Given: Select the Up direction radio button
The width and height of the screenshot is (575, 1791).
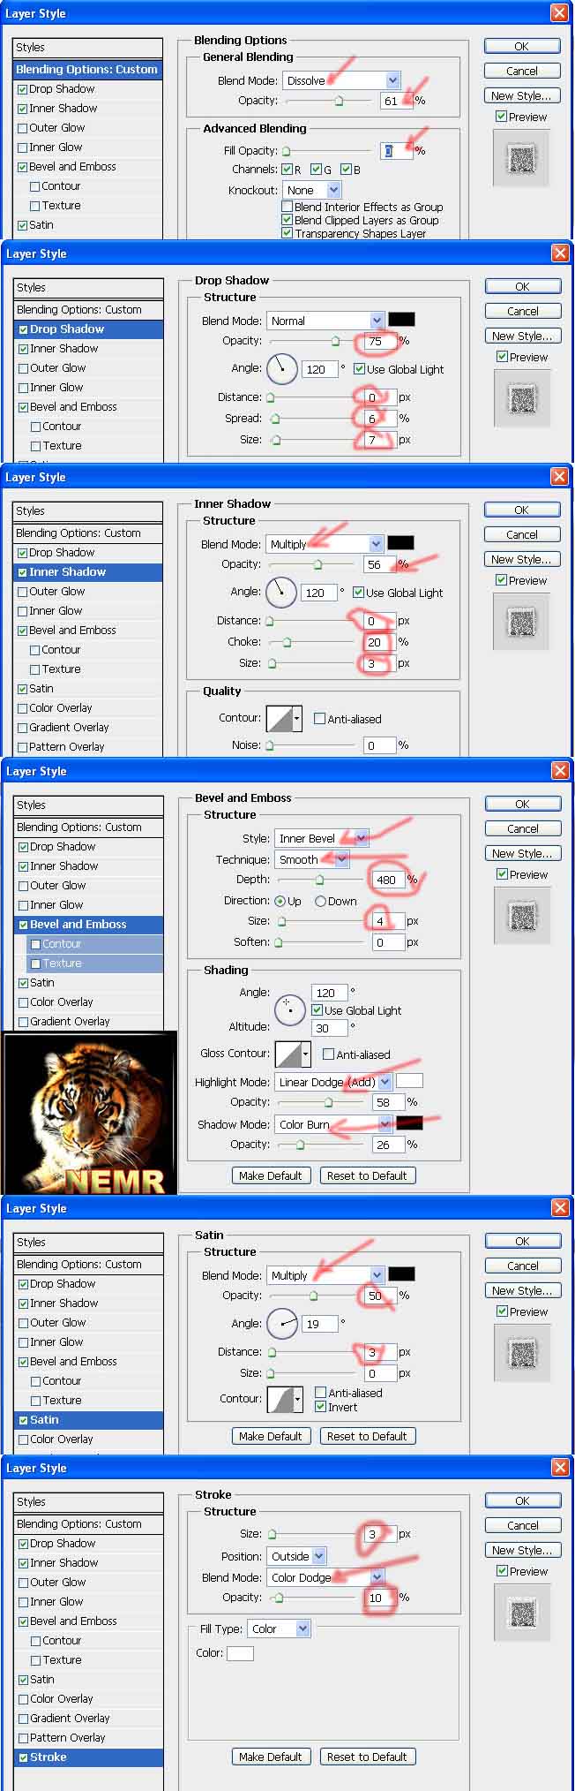Looking at the screenshot, I should [x=280, y=901].
